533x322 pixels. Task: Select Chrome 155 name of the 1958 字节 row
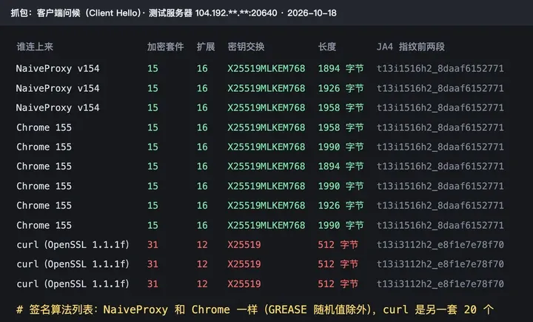(x=44, y=127)
